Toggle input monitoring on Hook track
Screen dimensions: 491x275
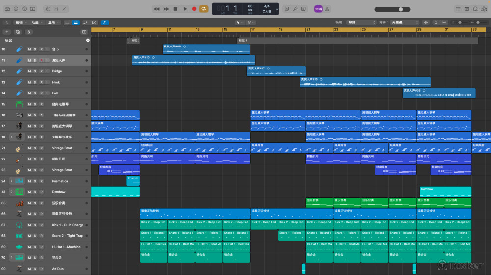coord(47,82)
